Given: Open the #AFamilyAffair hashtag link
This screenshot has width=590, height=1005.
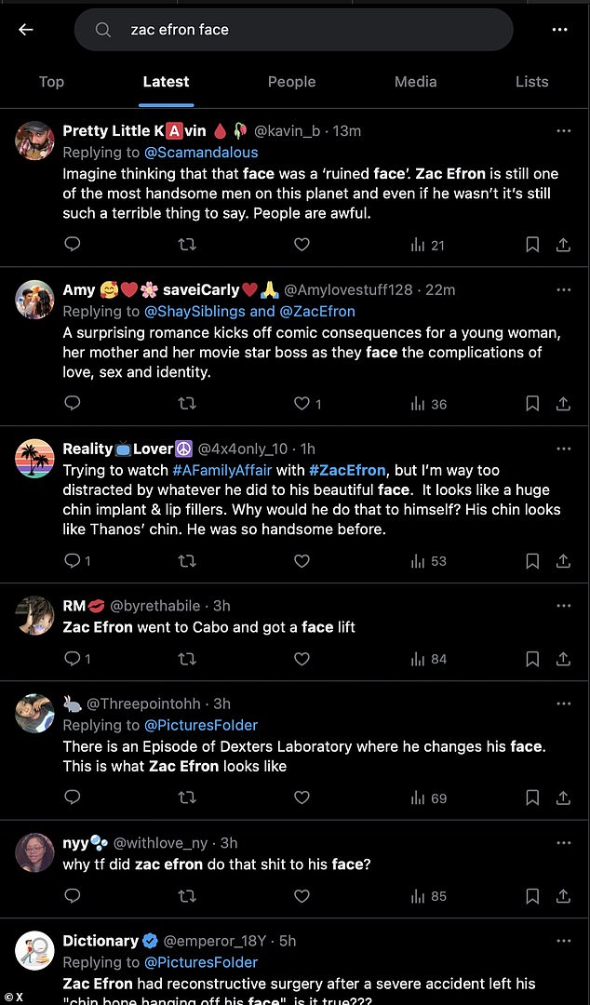Looking at the screenshot, I should click(x=222, y=471).
